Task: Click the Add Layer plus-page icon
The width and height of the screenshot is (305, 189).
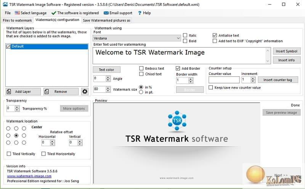Action: tap(9, 91)
